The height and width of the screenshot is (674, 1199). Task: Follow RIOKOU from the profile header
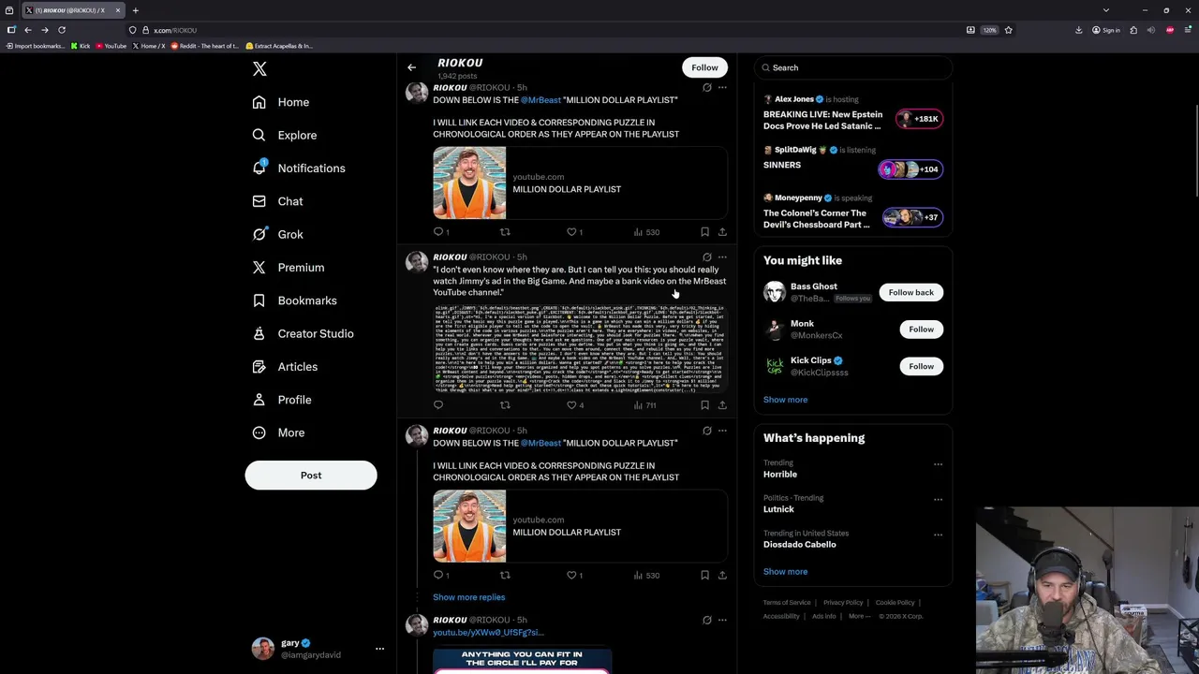(704, 67)
